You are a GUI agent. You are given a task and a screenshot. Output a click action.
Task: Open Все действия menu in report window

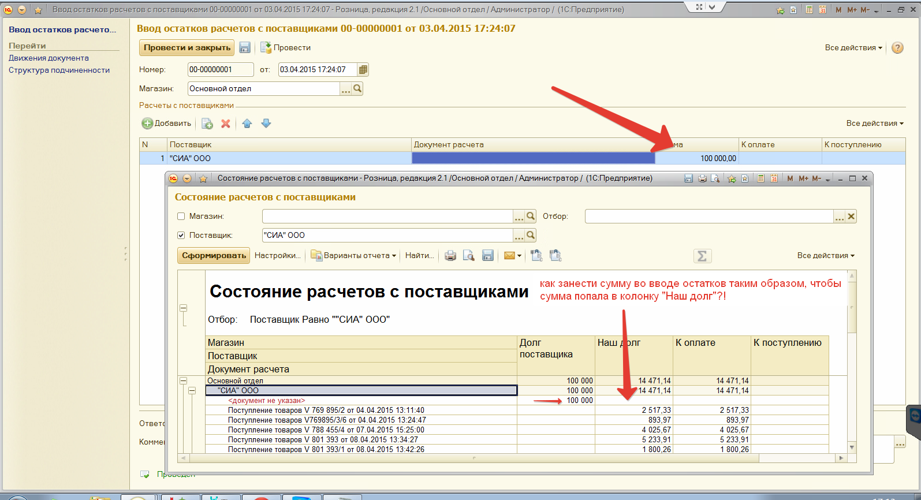tap(825, 256)
